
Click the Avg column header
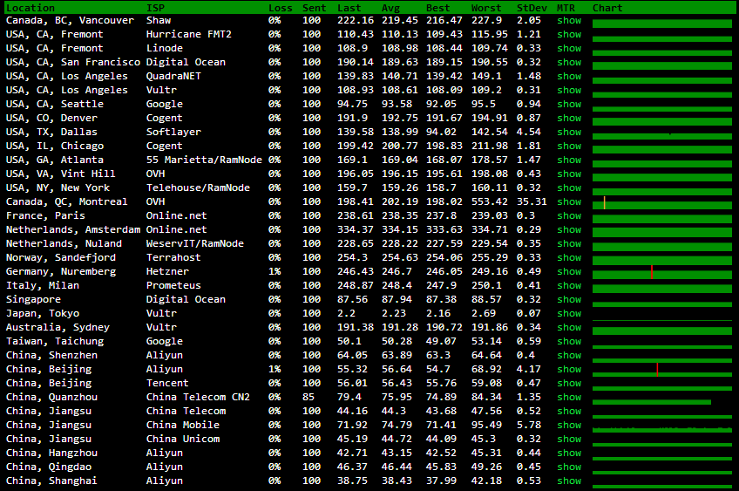coord(390,8)
